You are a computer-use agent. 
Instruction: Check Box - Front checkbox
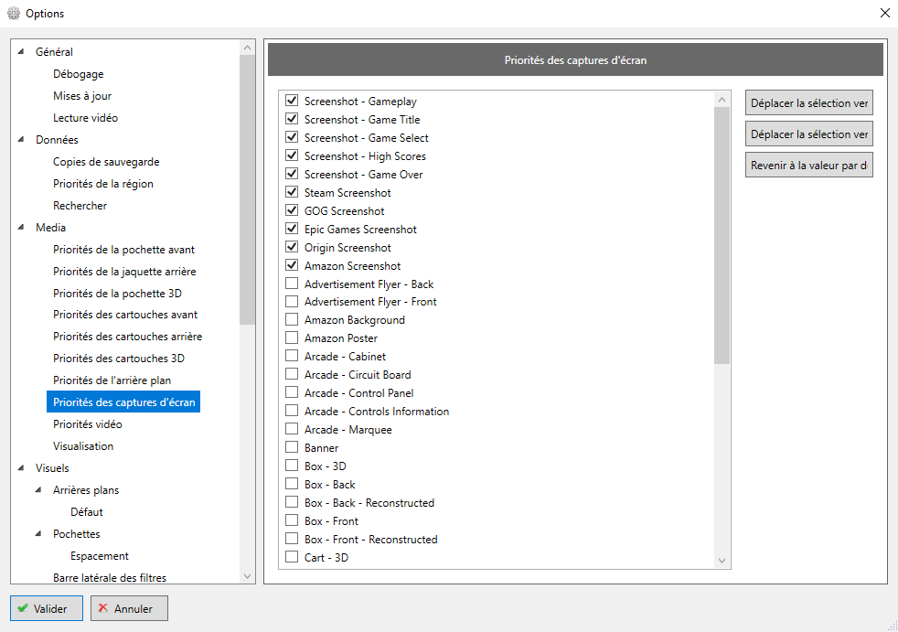(292, 520)
